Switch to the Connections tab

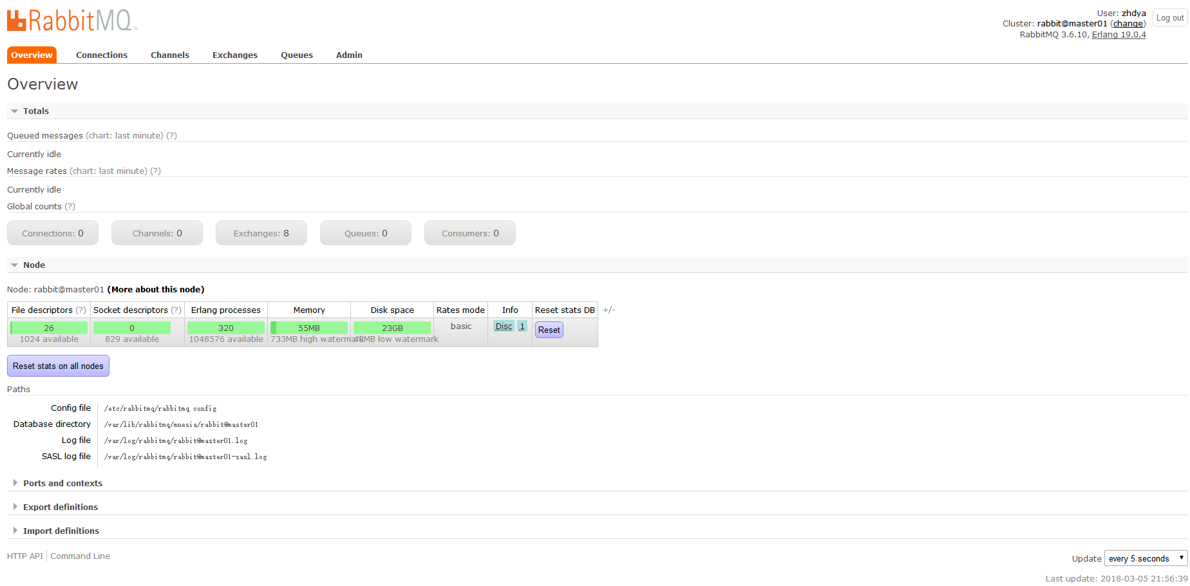pos(102,55)
